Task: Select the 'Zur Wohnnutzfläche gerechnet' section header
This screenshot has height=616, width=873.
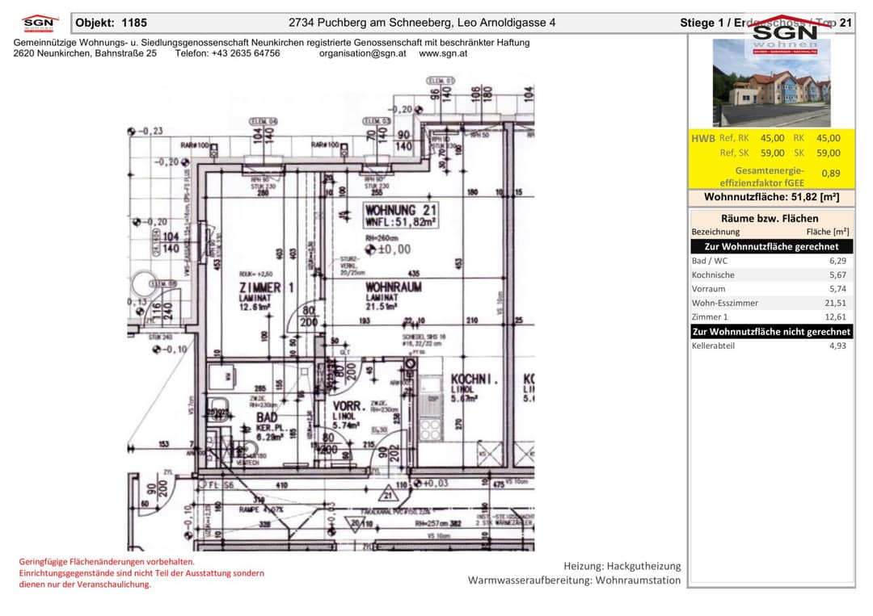Action: point(772,246)
